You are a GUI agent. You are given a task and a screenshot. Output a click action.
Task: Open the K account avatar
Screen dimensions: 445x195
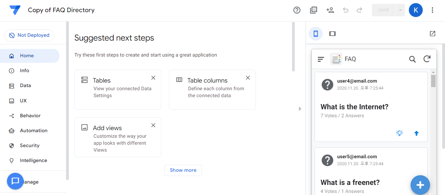(x=416, y=10)
